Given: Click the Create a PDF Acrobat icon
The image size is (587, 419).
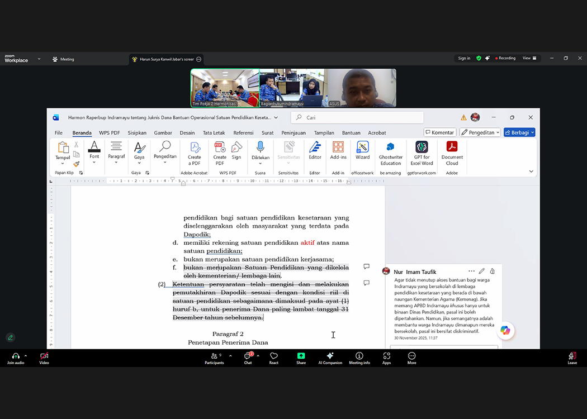Looking at the screenshot, I should (x=195, y=147).
